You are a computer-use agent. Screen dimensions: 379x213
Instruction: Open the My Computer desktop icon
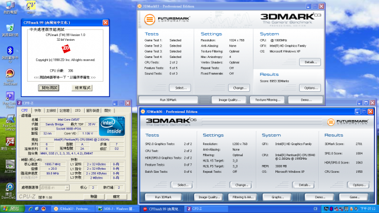click(x=10, y=7)
